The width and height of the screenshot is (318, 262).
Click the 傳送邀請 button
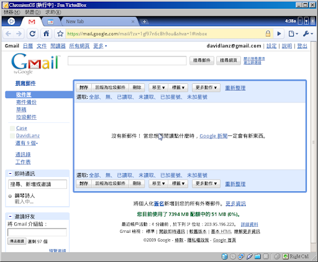(17, 241)
